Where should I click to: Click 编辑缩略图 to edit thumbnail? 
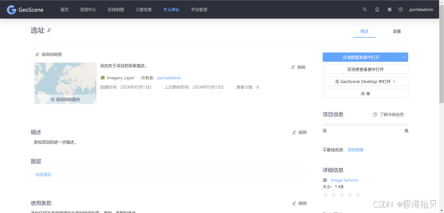coord(49,54)
